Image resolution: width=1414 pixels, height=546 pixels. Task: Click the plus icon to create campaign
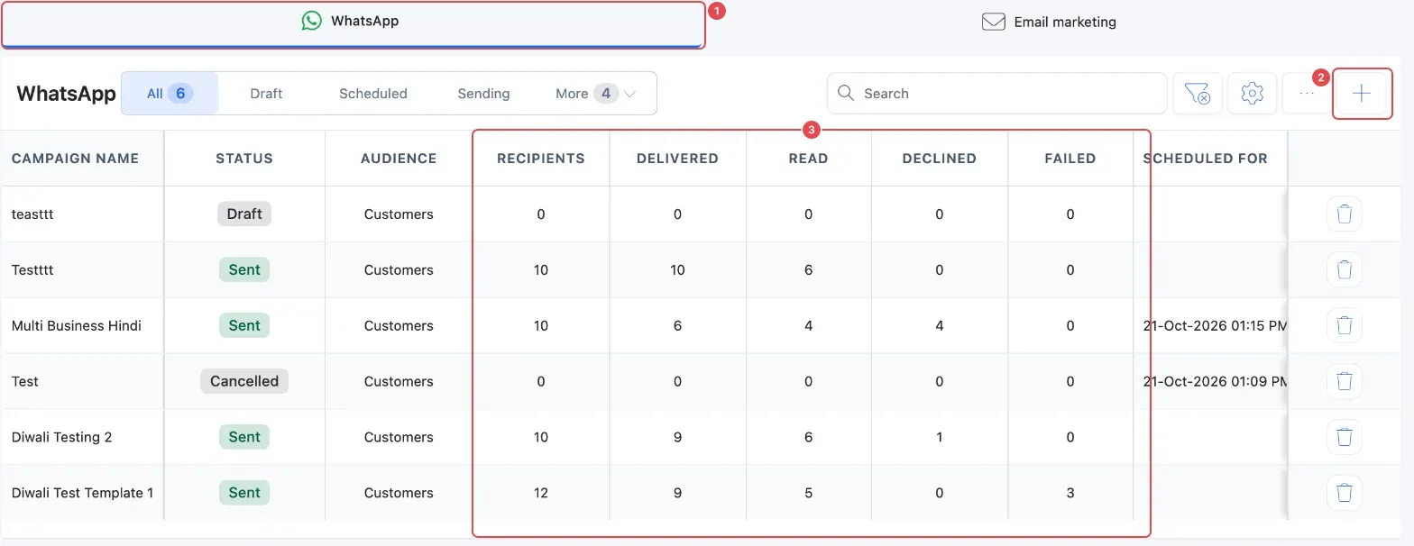click(1362, 93)
